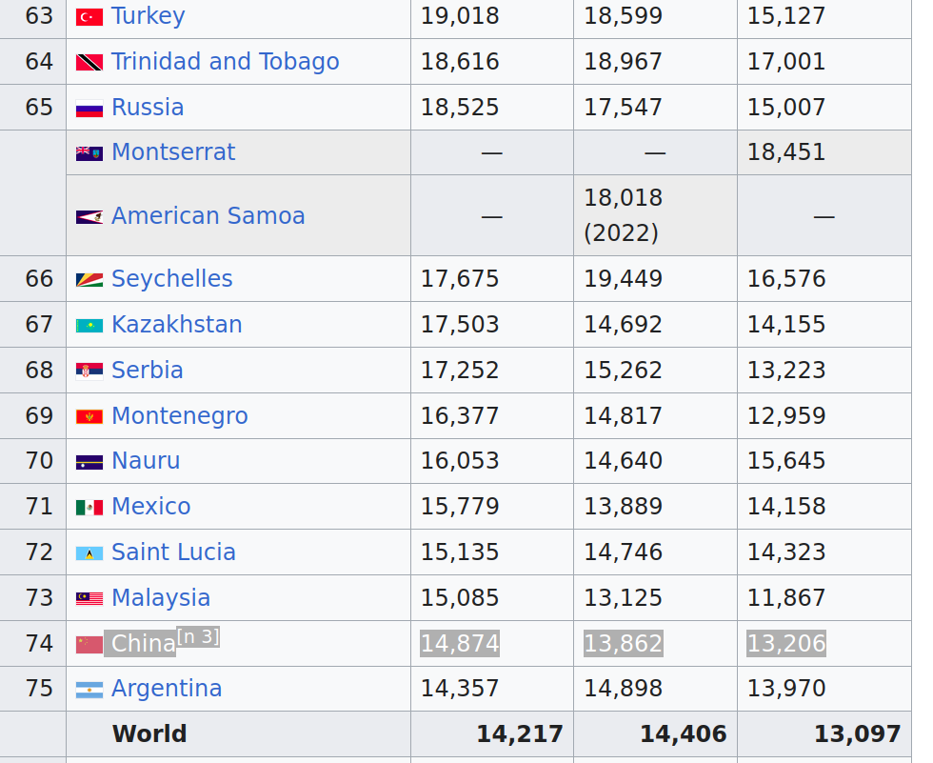Select American Samoa's value 18,018 (2022)
933x763 pixels.
(x=623, y=215)
